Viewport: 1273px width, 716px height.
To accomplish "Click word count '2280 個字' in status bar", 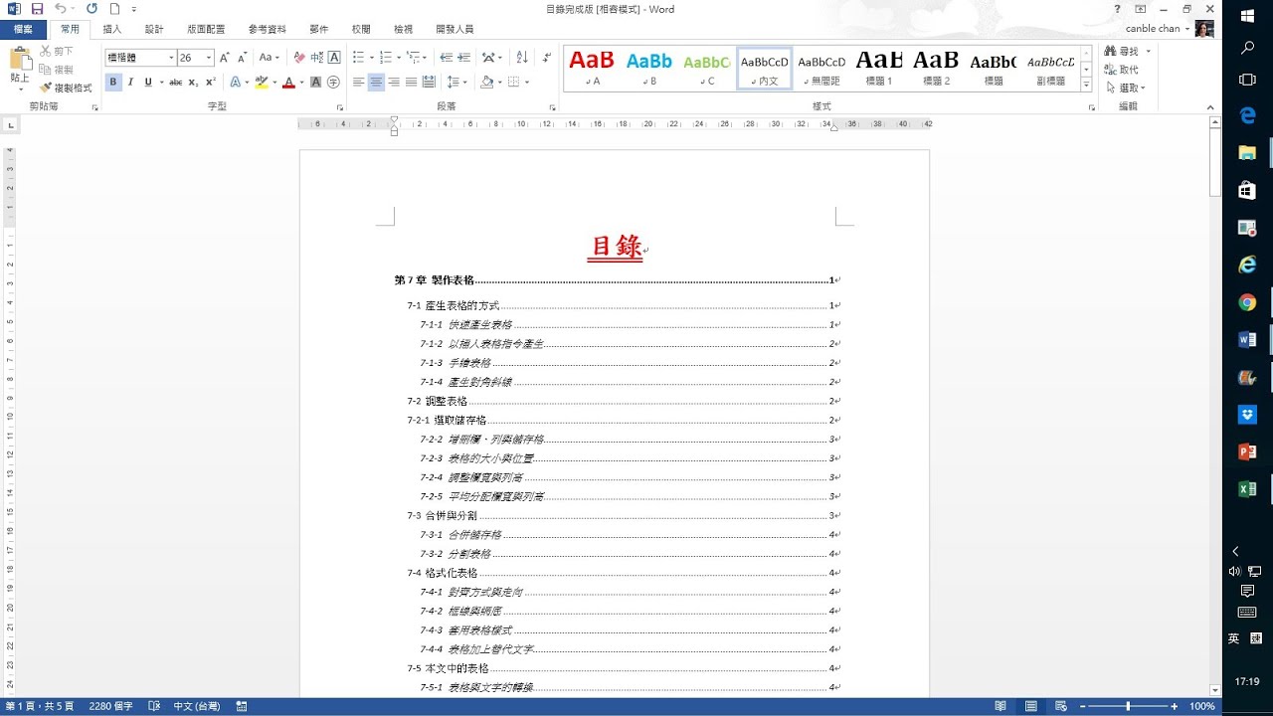I will [110, 706].
